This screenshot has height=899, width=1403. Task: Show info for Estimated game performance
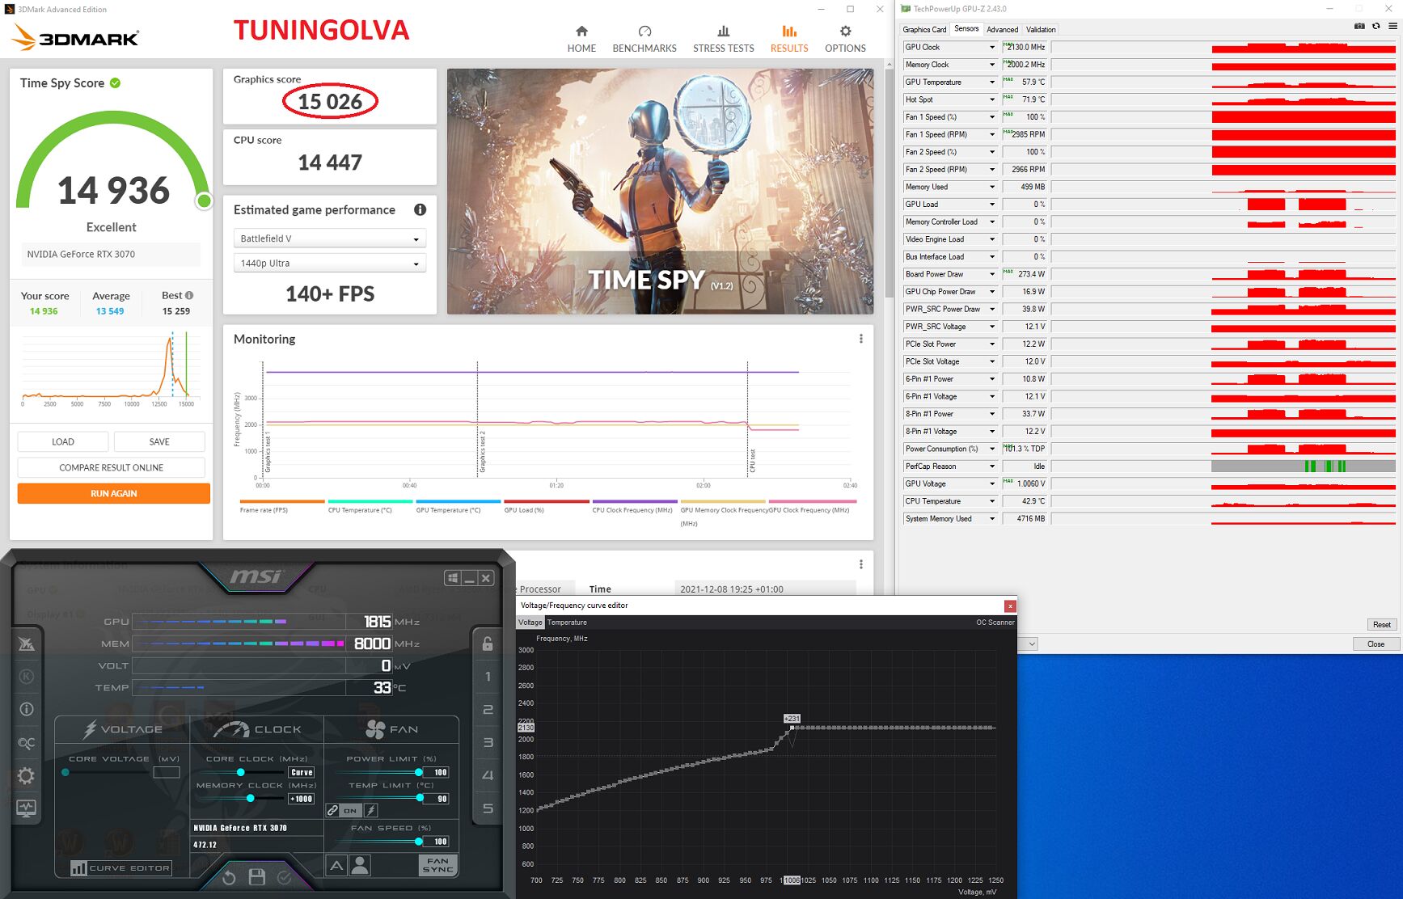coord(420,209)
